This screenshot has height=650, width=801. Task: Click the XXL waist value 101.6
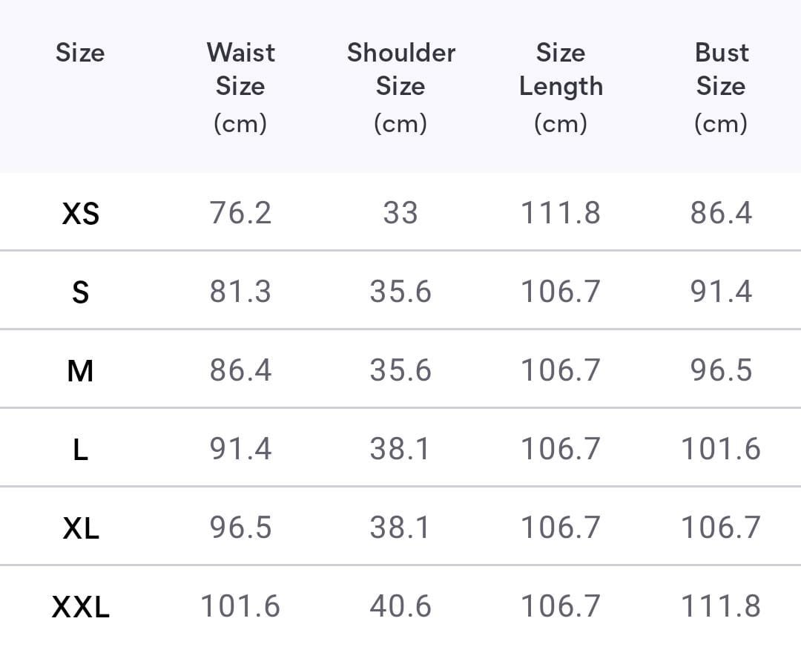point(240,606)
